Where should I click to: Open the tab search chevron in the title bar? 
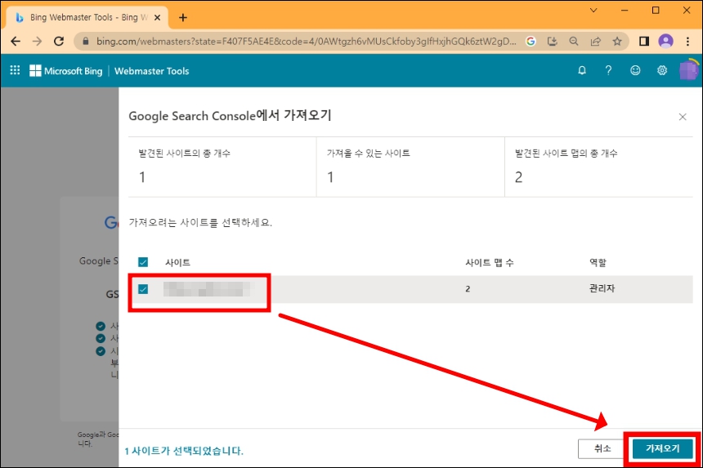click(x=593, y=11)
